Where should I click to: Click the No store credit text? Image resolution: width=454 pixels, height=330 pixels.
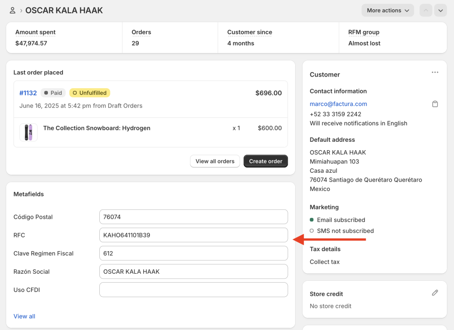[x=330, y=306]
